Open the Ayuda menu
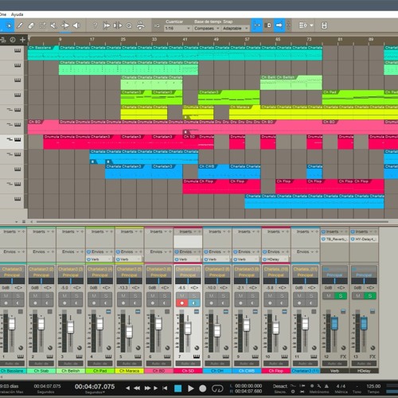398x398 pixels. pos(17,14)
